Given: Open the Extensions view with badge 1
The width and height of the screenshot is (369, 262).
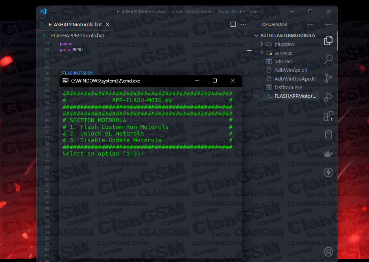Looking at the screenshot, I should point(328,116).
